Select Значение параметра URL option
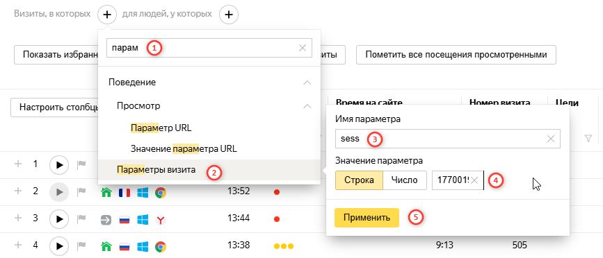 [x=184, y=148]
